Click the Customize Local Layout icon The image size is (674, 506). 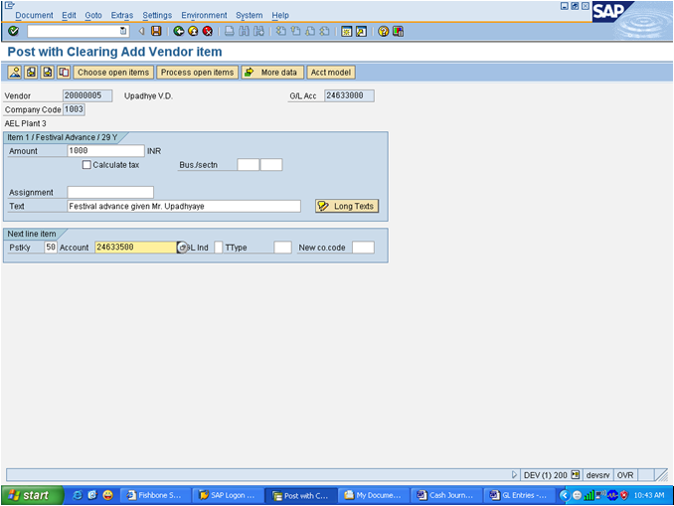click(x=398, y=32)
